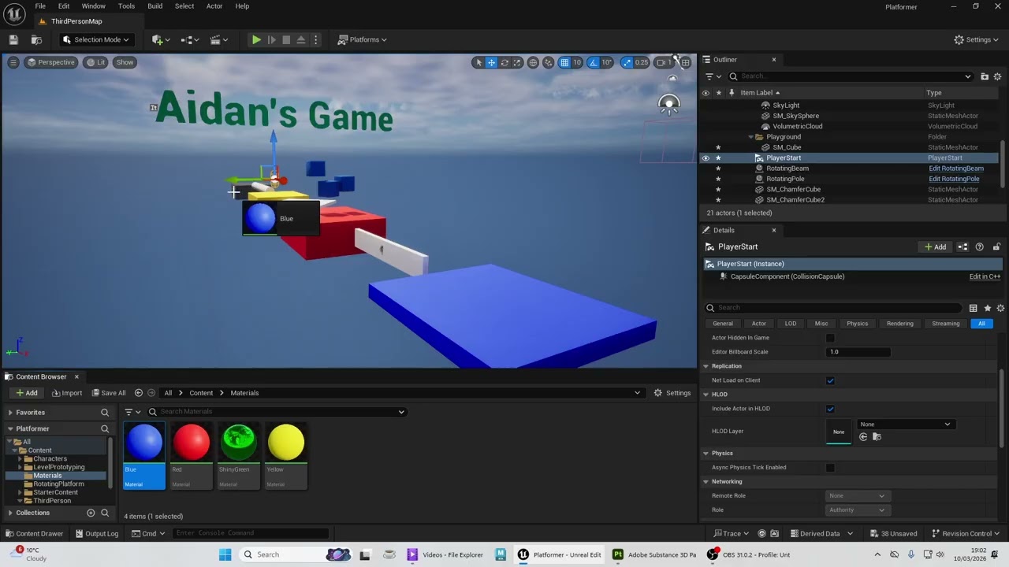
Task: Select the rotate transform tool in viewport
Action: click(504, 62)
